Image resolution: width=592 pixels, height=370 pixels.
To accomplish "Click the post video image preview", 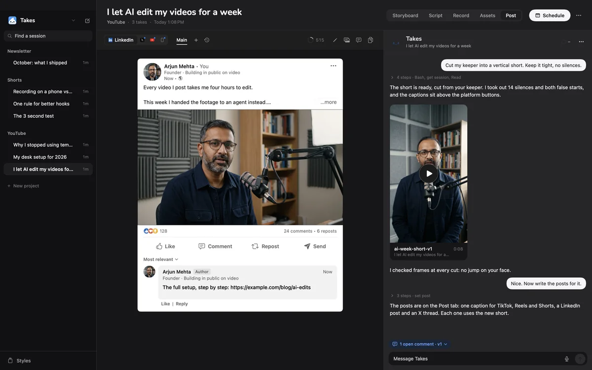I will click(x=240, y=167).
